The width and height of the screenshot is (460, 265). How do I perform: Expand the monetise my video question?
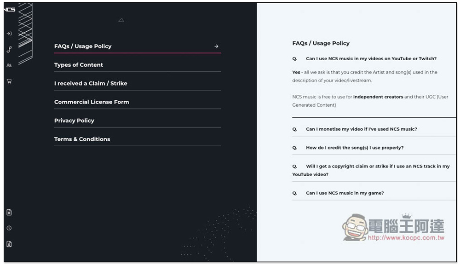point(374,129)
